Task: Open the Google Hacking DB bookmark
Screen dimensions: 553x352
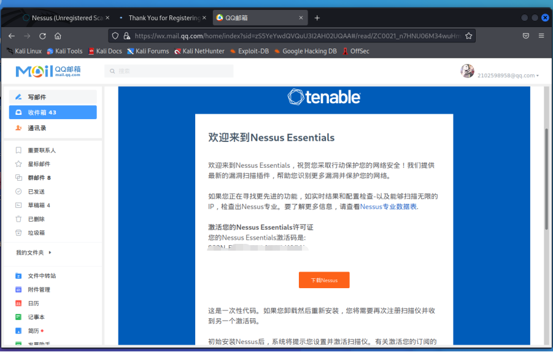Action: [306, 51]
